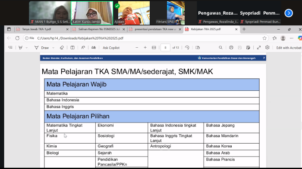The image size is (302, 169).
Task: Click the 'Bahasa Indonesia' wajib row
Action: 152,101
